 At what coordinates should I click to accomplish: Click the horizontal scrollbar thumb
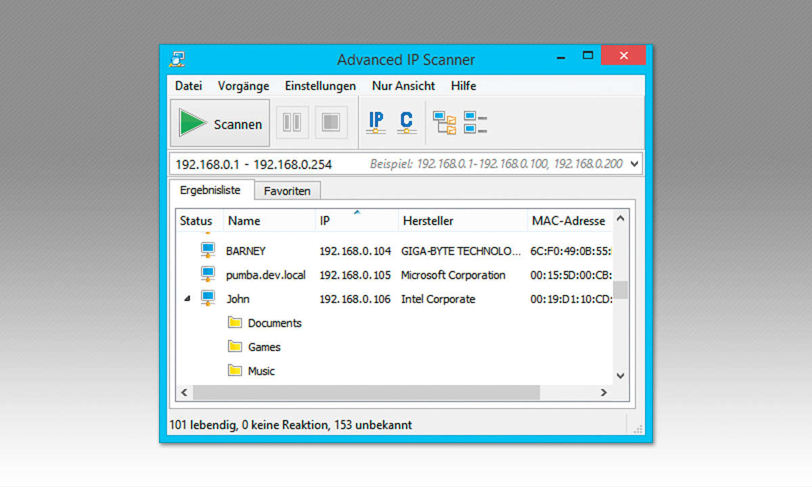(366, 392)
